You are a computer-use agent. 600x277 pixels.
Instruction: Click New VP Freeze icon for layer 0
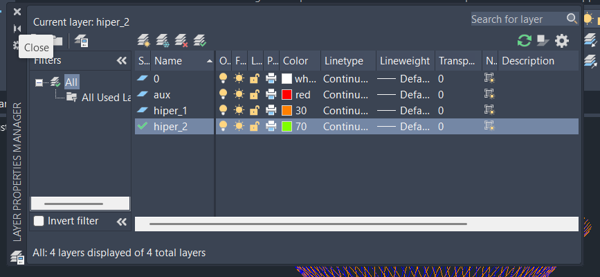489,78
